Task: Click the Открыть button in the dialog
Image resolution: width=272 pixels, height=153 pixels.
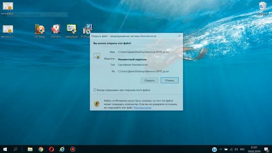Action: point(149,80)
